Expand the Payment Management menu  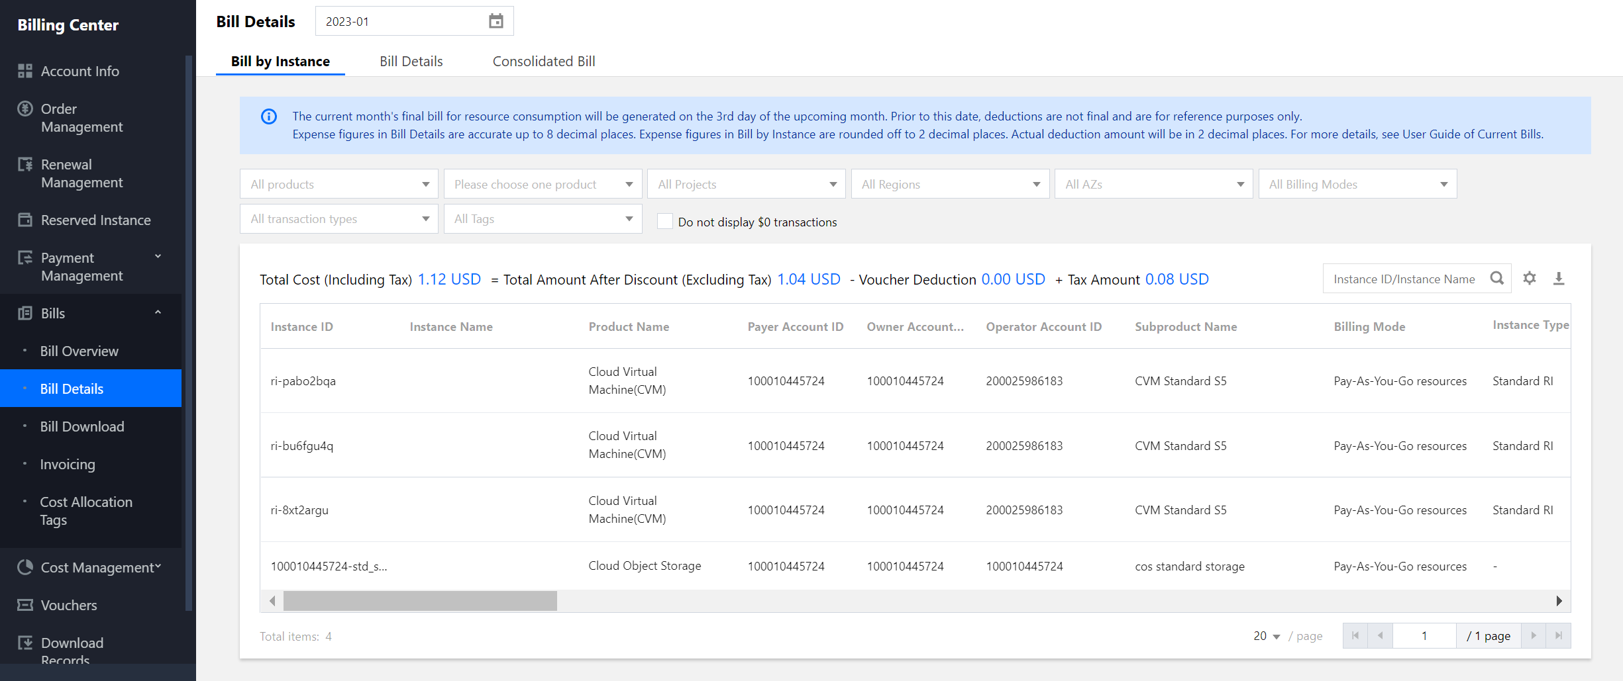[158, 257]
